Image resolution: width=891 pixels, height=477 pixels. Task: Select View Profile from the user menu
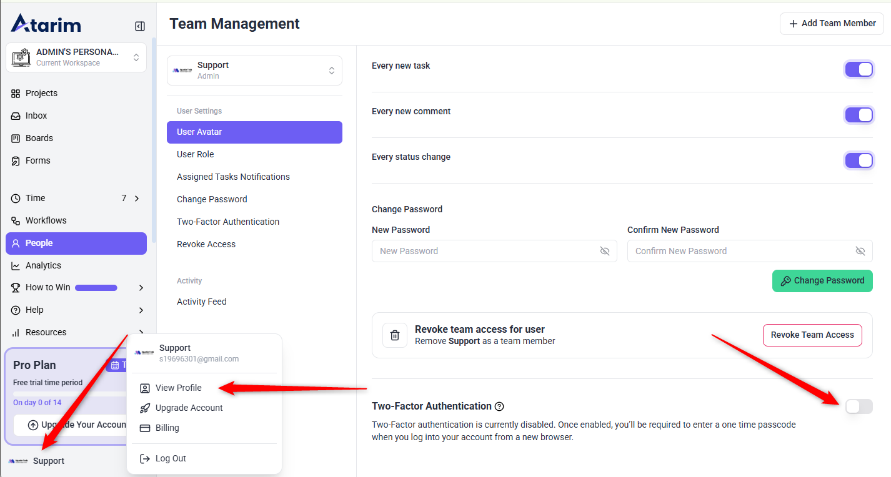tap(178, 388)
